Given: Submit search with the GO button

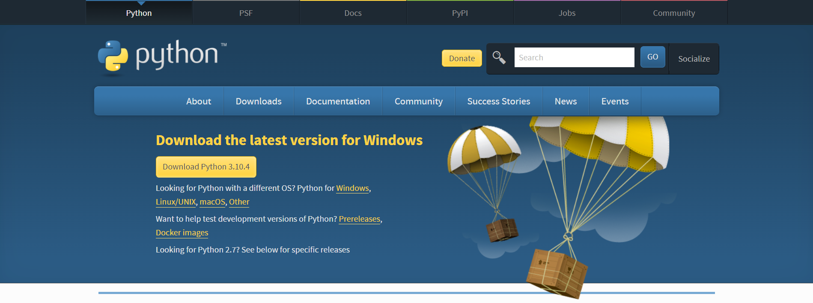Looking at the screenshot, I should (653, 57).
